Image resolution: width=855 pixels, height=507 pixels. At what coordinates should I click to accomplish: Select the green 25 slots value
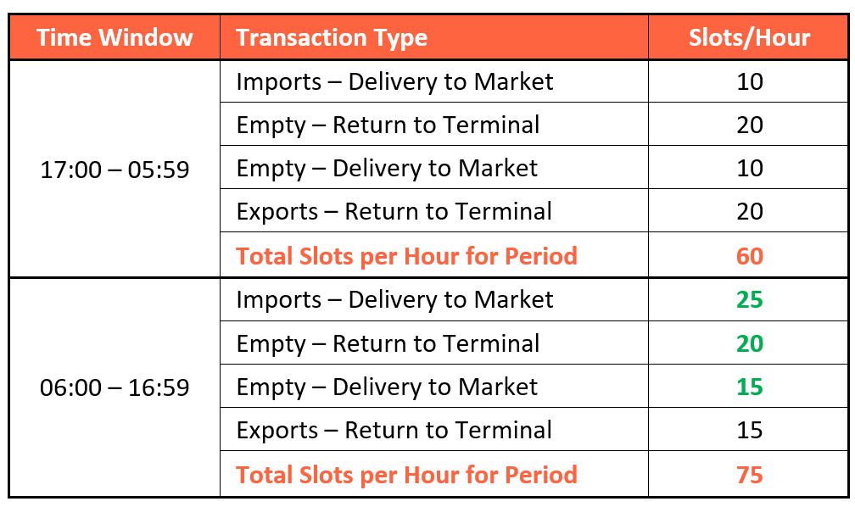click(x=749, y=299)
